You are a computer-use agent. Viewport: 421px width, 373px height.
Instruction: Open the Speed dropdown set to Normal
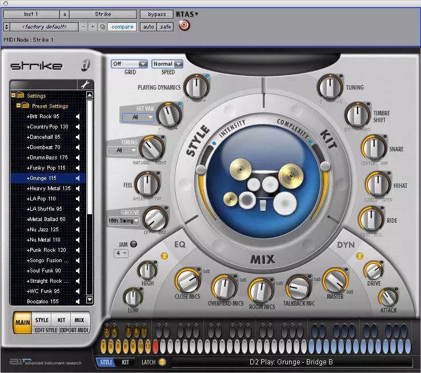click(167, 64)
